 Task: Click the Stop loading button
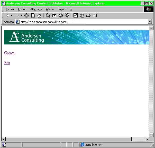[x=26, y=15]
